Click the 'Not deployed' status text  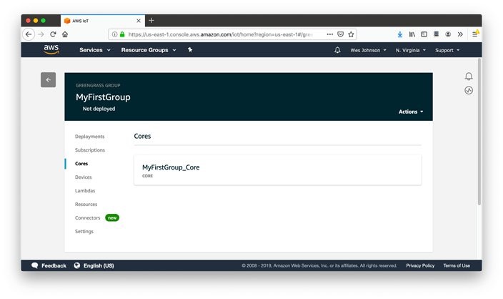[99, 109]
